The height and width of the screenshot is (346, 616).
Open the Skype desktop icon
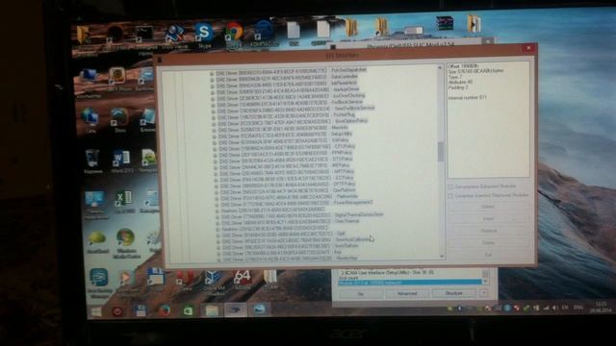tap(204, 35)
